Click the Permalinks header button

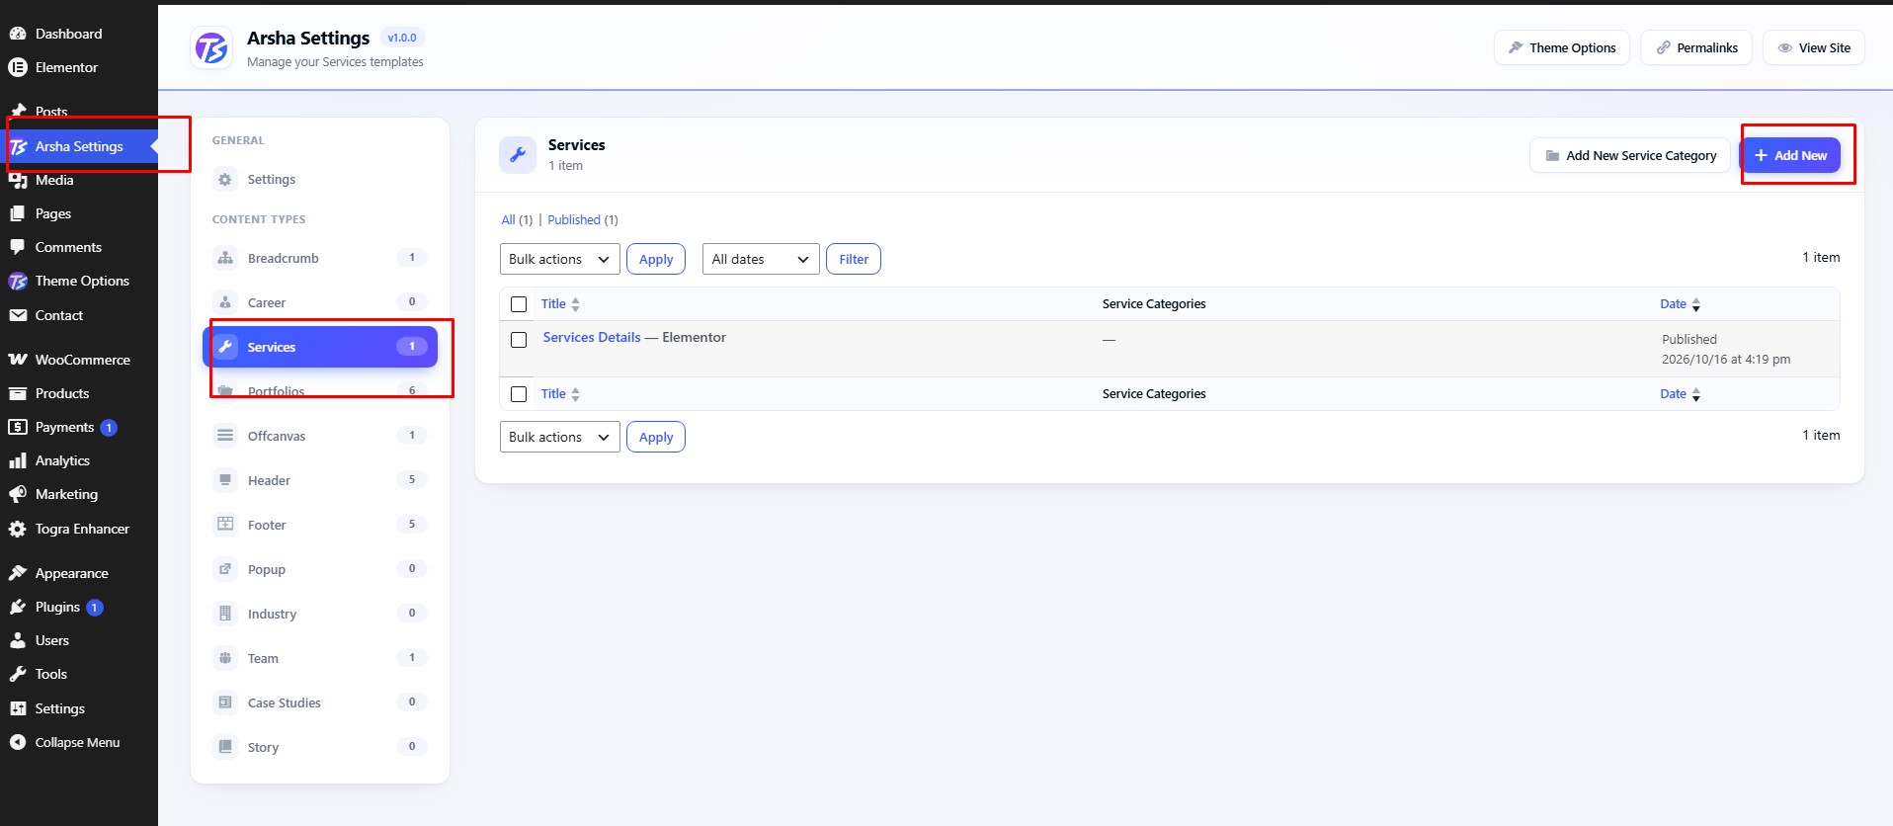pyautogui.click(x=1696, y=47)
